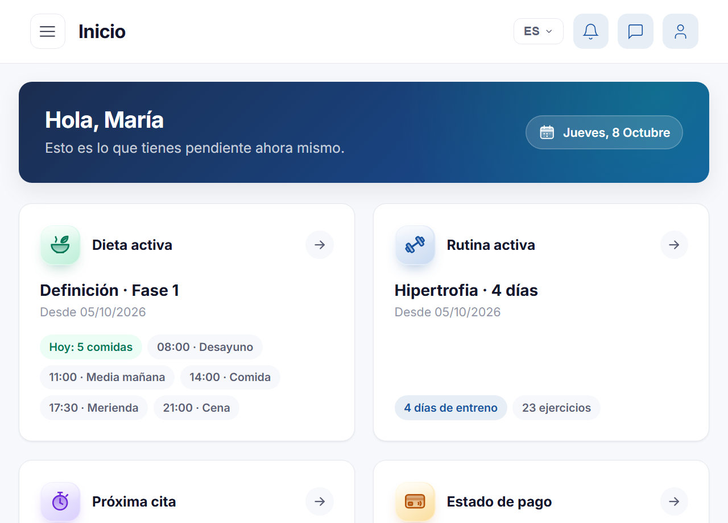This screenshot has width=728, height=523.
Task: Click the Definición · Fase 1 title
Action: (x=109, y=291)
